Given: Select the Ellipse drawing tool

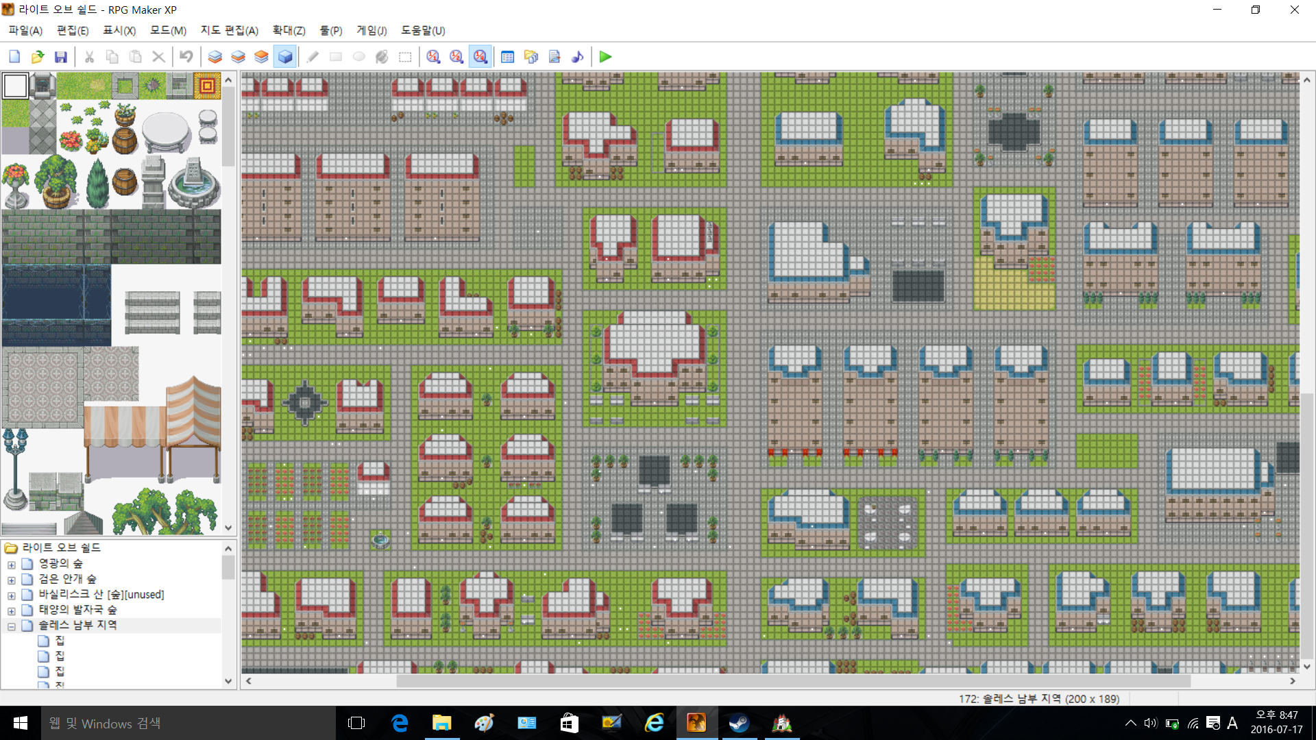Looking at the screenshot, I should [359, 57].
